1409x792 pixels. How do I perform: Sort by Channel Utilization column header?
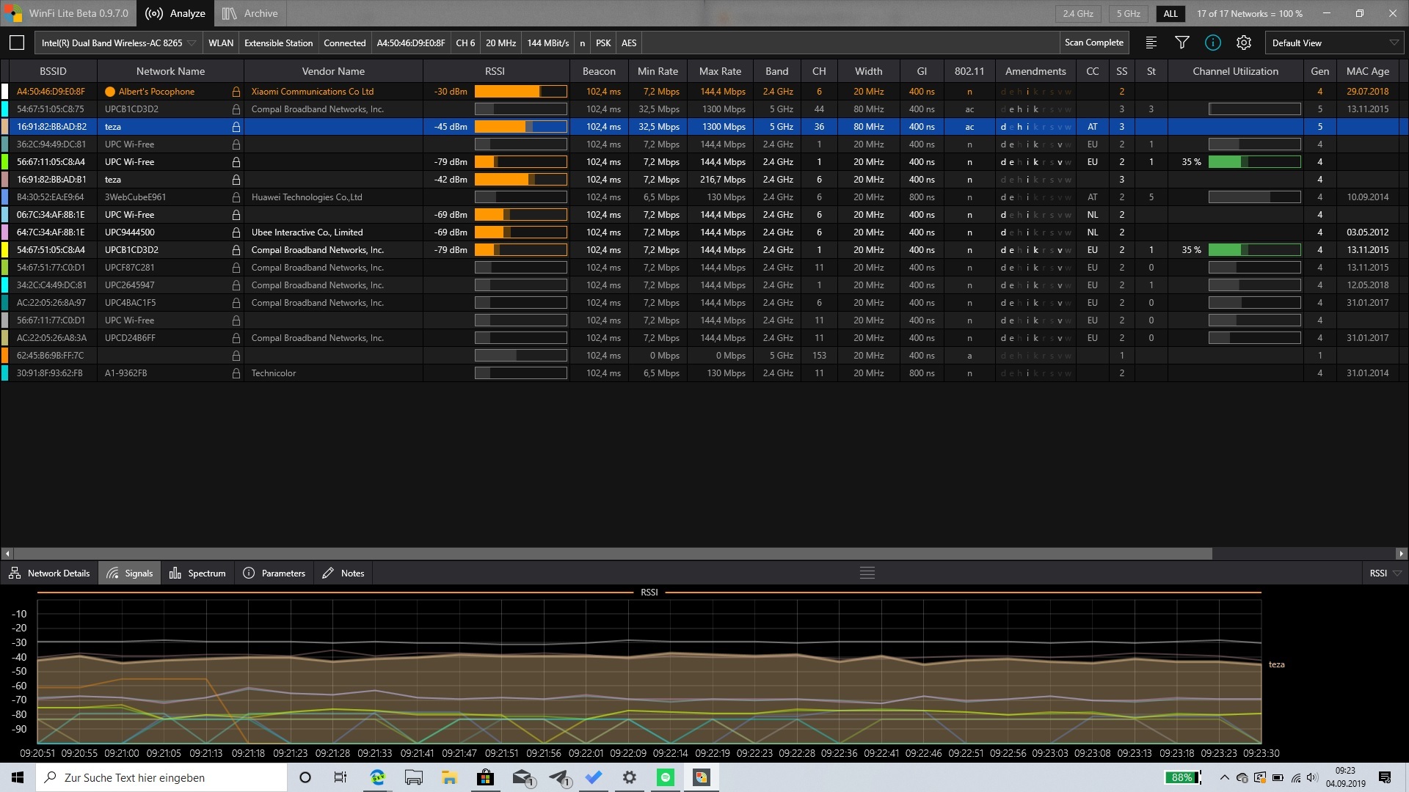click(1234, 71)
